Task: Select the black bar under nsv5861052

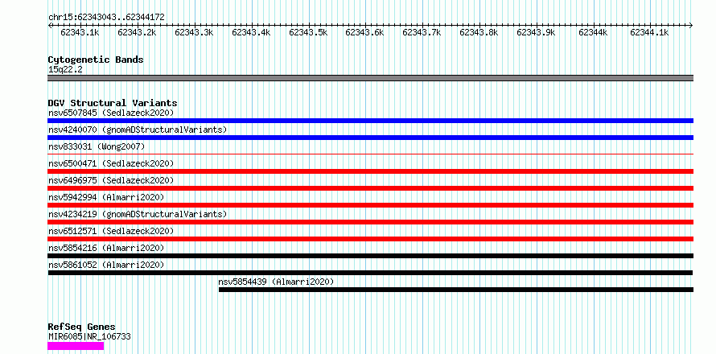Action: click(x=370, y=273)
